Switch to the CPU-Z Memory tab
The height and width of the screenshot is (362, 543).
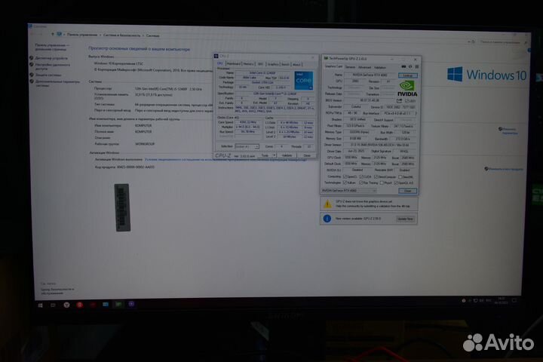pos(248,64)
